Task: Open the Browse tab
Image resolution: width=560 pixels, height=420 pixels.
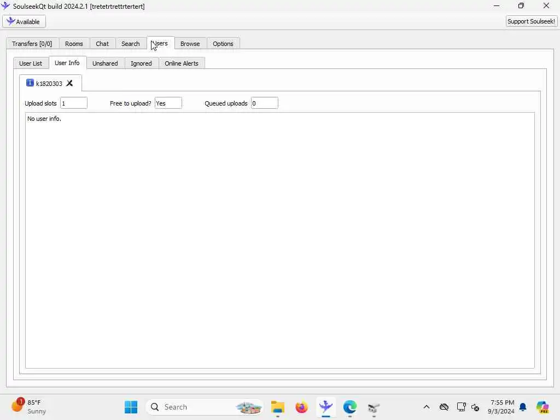Action: point(190,44)
